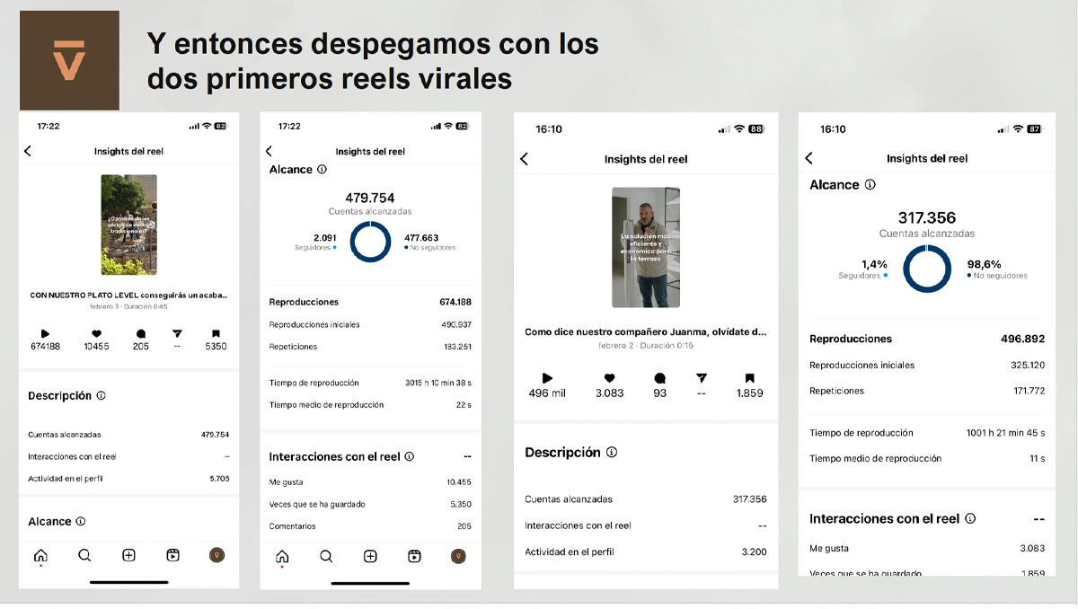Tap the heart icon above 3.083

tap(609, 378)
